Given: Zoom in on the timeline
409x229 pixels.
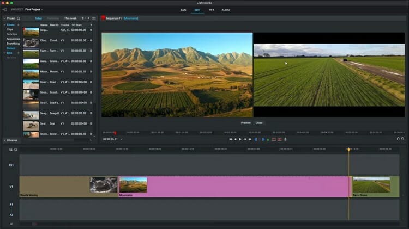Looking at the screenshot, I should click(x=11, y=150).
